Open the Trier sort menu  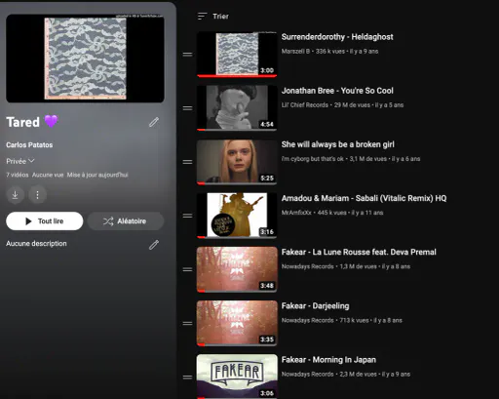point(213,17)
